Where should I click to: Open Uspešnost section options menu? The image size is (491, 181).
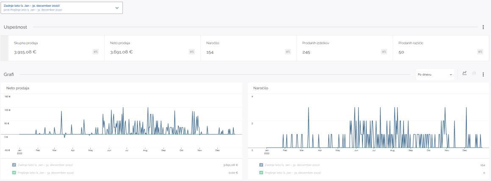pyautogui.click(x=483, y=27)
